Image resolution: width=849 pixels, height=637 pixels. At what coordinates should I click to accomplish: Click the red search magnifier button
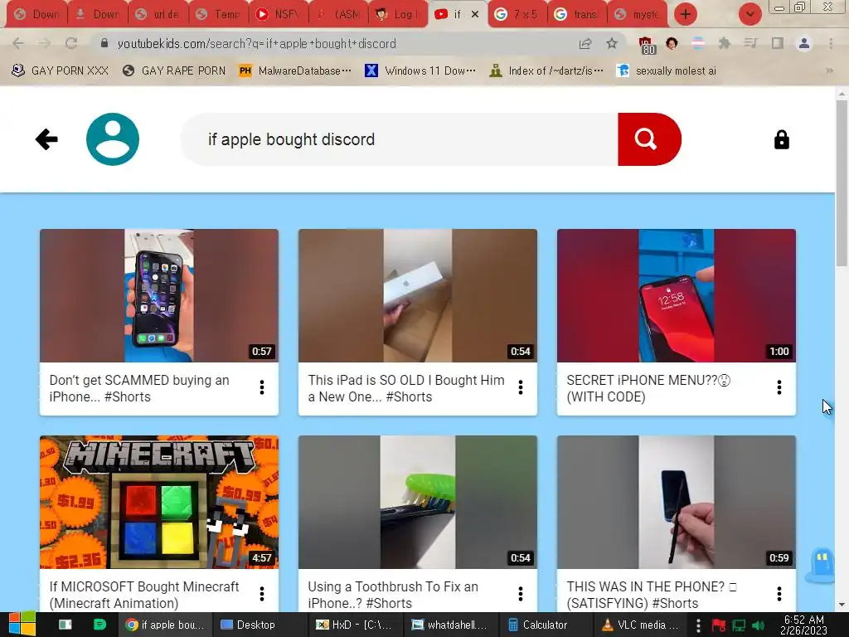[649, 139]
